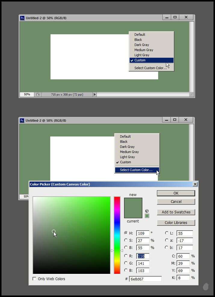Viewport: 215px width, 297px height.
Task: Click Select Custom Color in top window's menu
Action: coord(150,68)
